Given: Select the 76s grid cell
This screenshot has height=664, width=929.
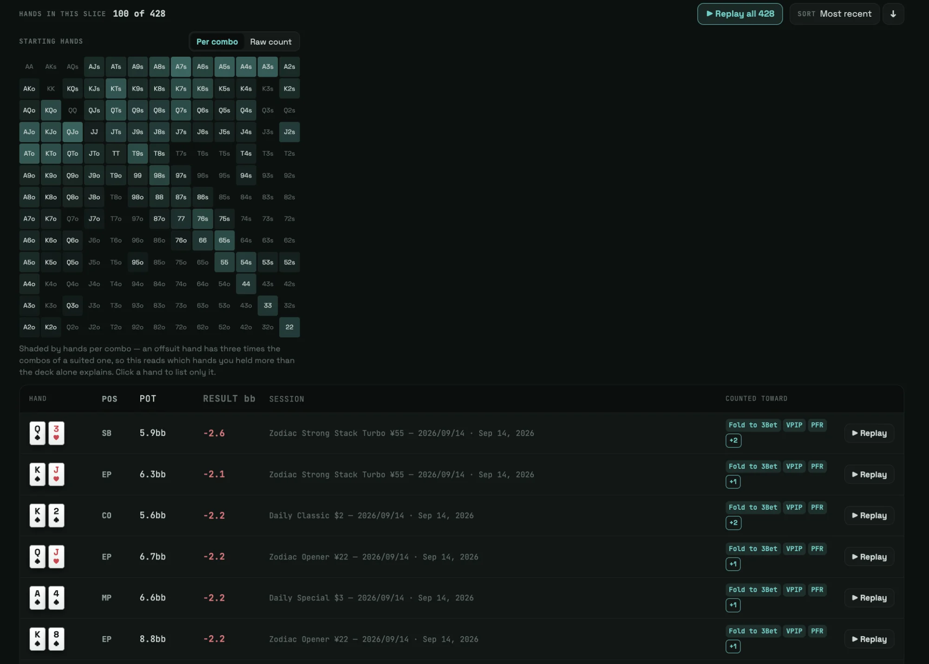Looking at the screenshot, I should click(x=203, y=219).
